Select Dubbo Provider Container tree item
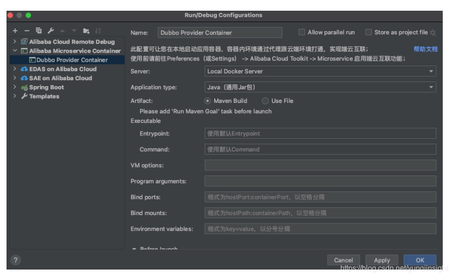 click(68, 60)
